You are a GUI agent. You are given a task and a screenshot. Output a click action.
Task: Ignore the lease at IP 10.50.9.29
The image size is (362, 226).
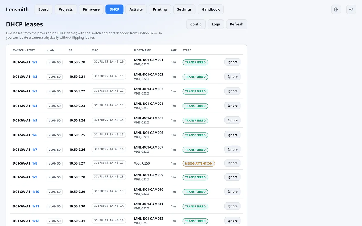[x=232, y=192]
